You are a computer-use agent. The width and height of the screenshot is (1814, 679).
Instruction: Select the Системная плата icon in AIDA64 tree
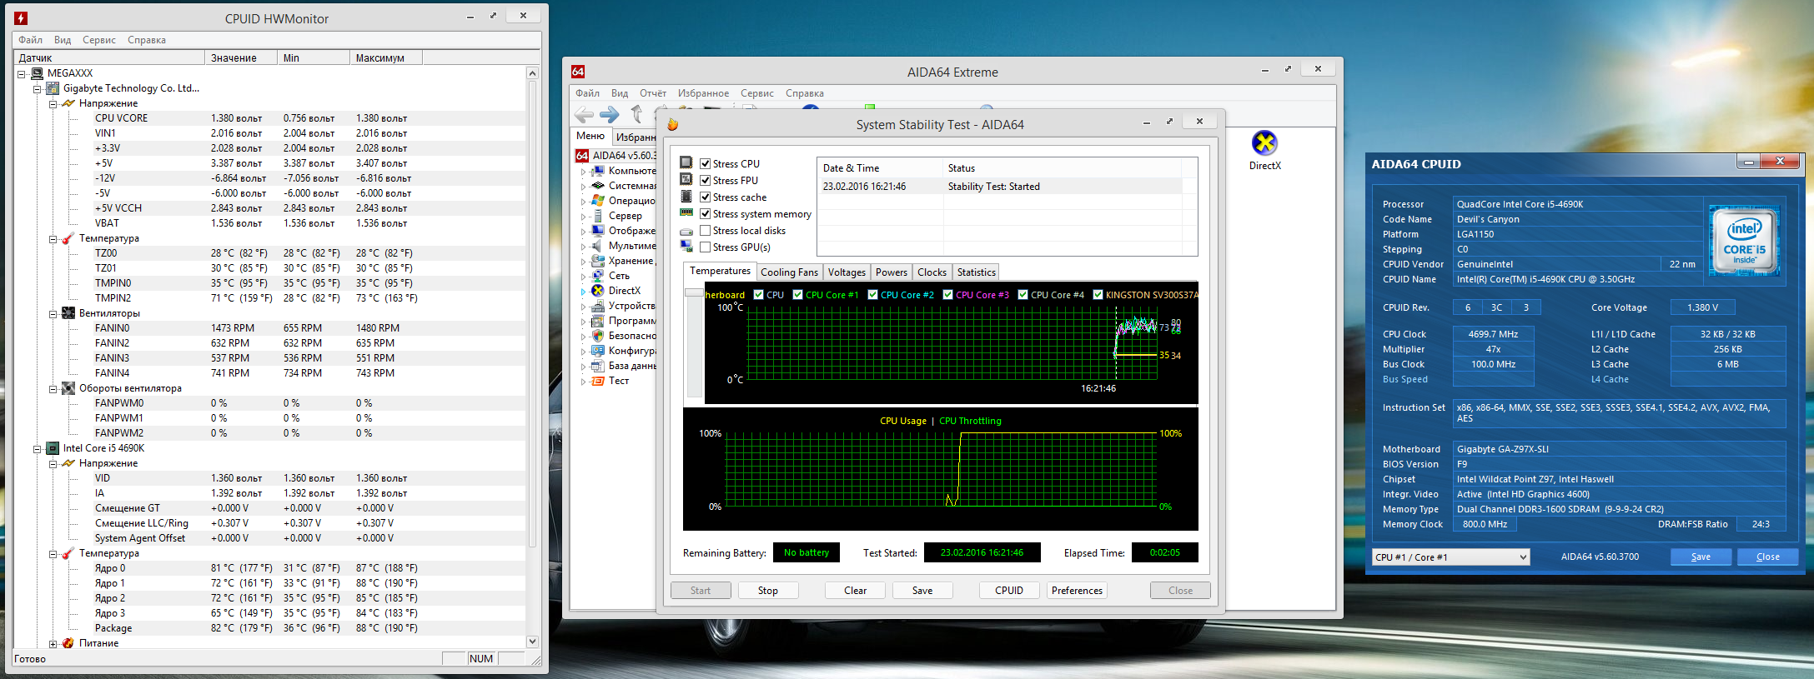tap(598, 186)
